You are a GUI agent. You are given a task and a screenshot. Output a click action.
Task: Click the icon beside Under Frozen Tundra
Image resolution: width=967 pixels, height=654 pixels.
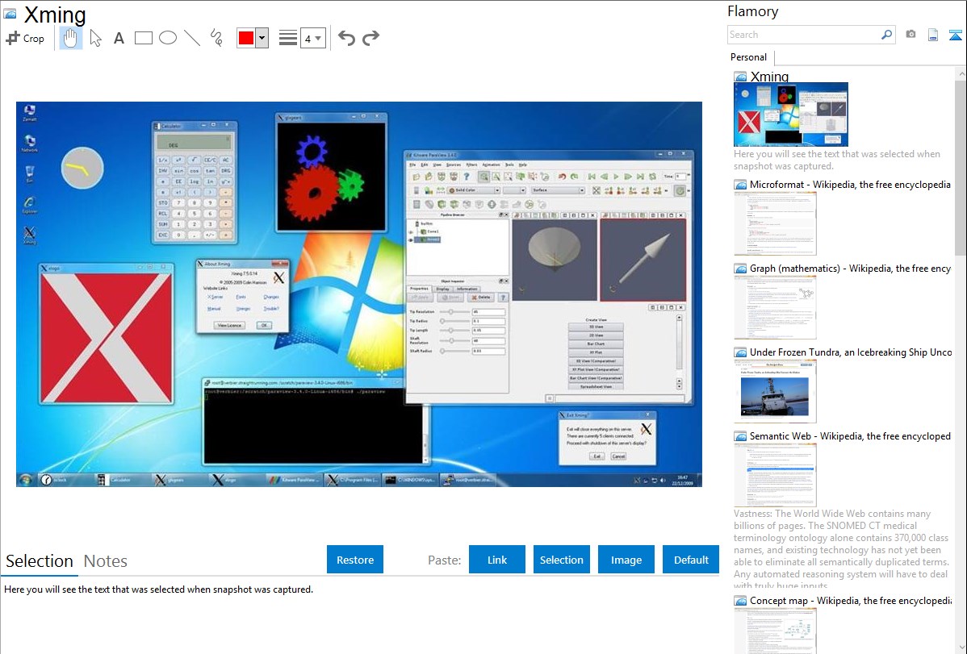[740, 352]
